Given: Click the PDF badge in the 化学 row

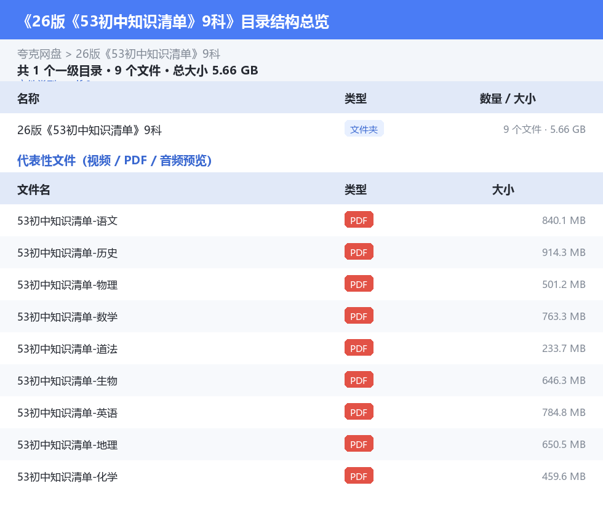Looking at the screenshot, I should coord(359,476).
